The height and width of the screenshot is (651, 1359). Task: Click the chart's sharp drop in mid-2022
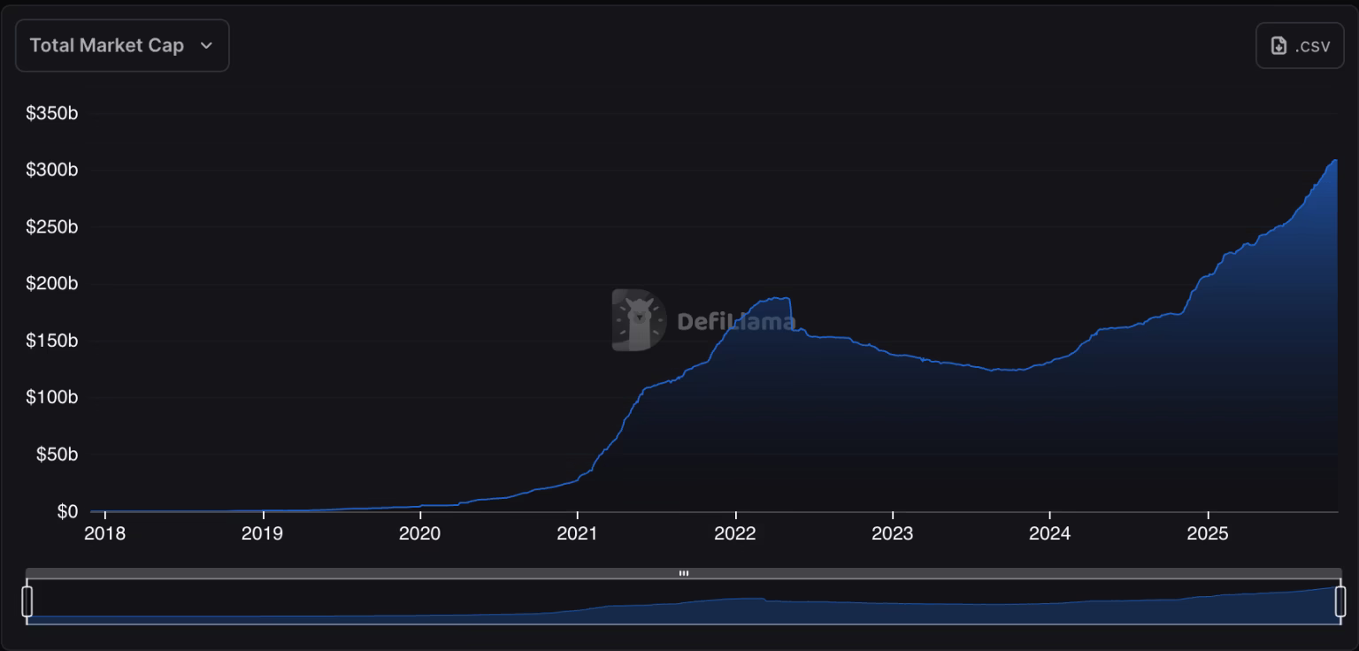pyautogui.click(x=790, y=314)
